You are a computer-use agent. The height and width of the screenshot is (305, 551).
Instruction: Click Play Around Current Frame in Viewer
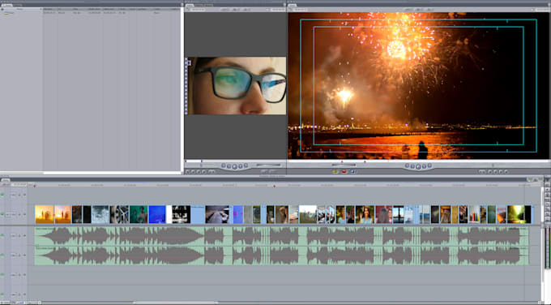pos(241,166)
